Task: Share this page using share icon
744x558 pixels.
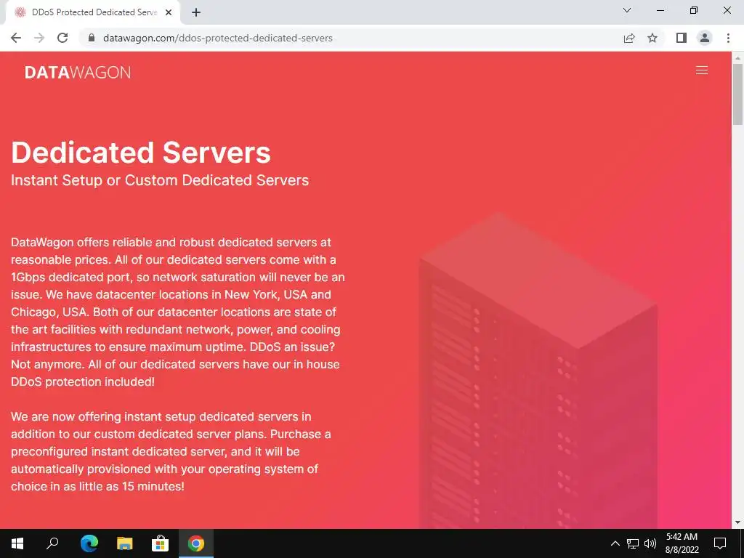Action: click(x=629, y=38)
